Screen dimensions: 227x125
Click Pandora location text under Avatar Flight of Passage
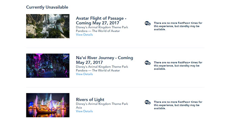coord(98,31)
